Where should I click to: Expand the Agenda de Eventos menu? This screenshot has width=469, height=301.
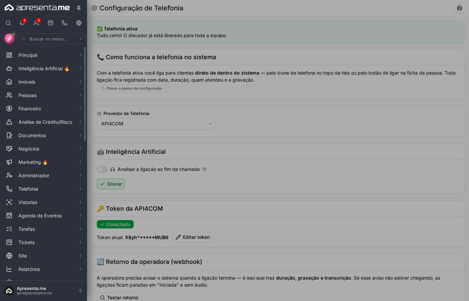click(44, 216)
